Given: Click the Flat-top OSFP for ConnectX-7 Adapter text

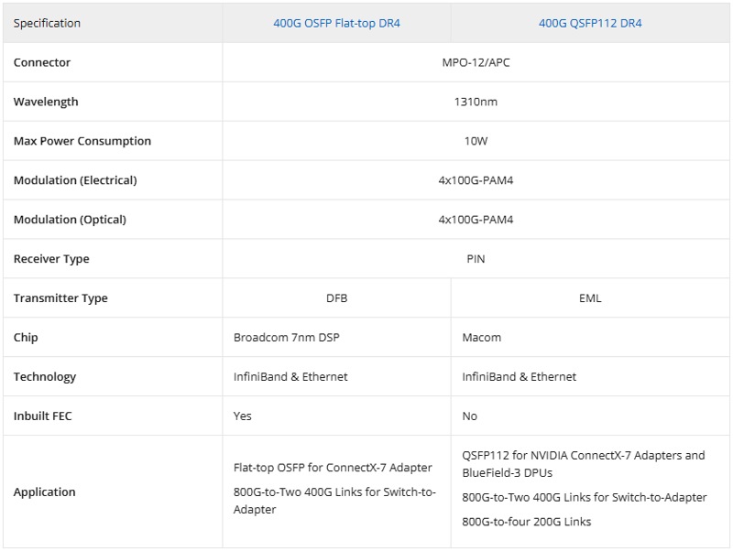Looking at the screenshot, I should [333, 468].
